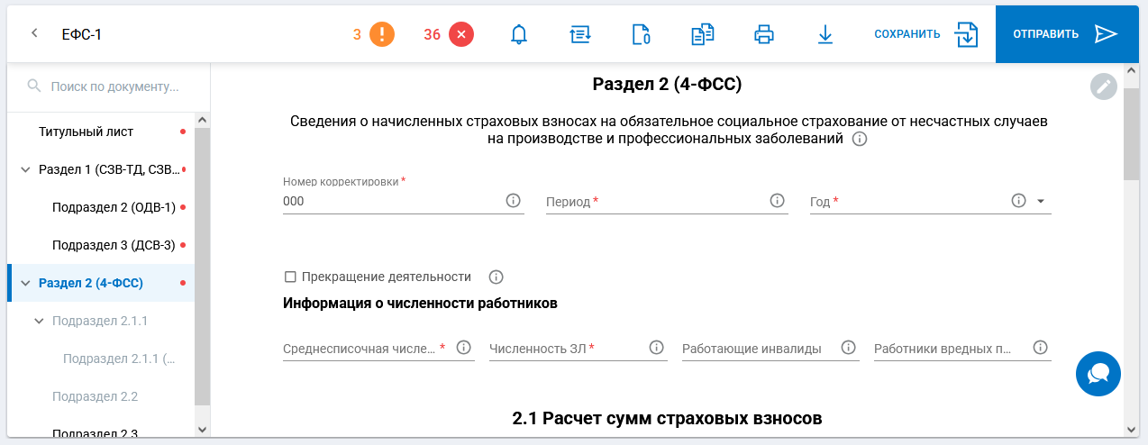
Task: Collapse the Подраздел 2.1.1 tree node
Action: click(38, 321)
